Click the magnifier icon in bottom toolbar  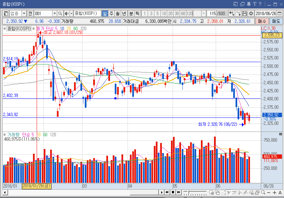click(x=263, y=192)
